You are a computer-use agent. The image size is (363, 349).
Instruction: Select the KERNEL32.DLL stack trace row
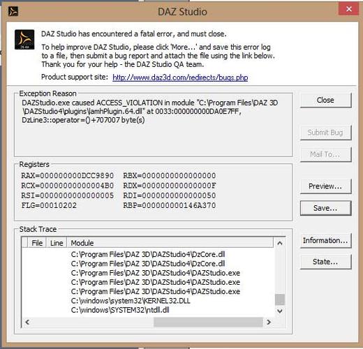pyautogui.click(x=148, y=301)
